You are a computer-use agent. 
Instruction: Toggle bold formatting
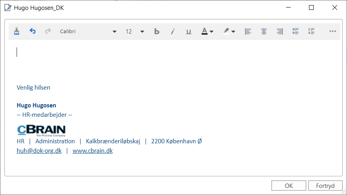click(x=157, y=32)
